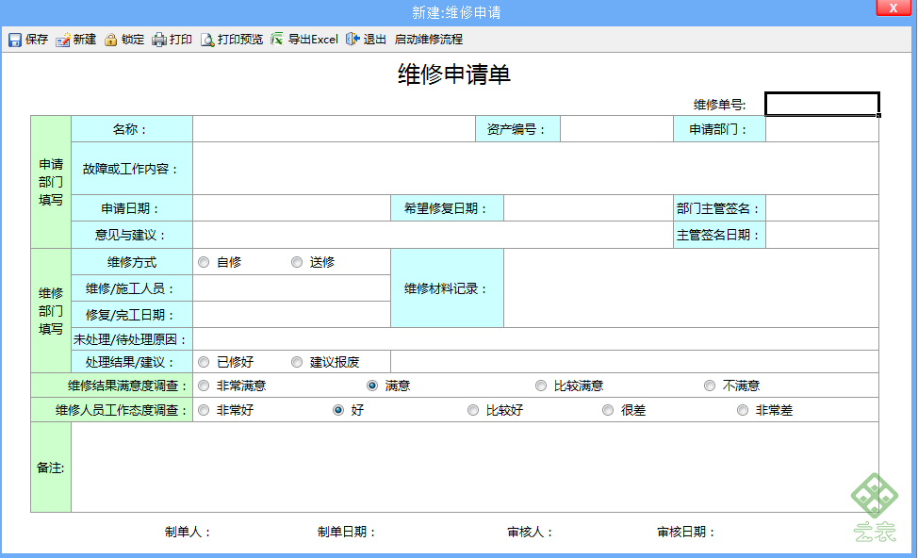
Task: Click the 锁定 padlock icon
Action: tap(110, 40)
